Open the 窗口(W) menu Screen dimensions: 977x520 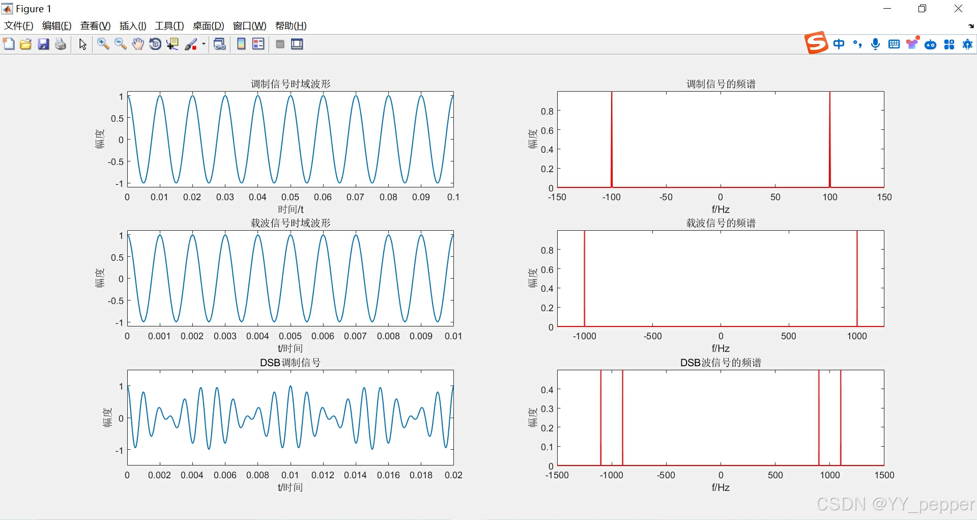[x=249, y=26]
